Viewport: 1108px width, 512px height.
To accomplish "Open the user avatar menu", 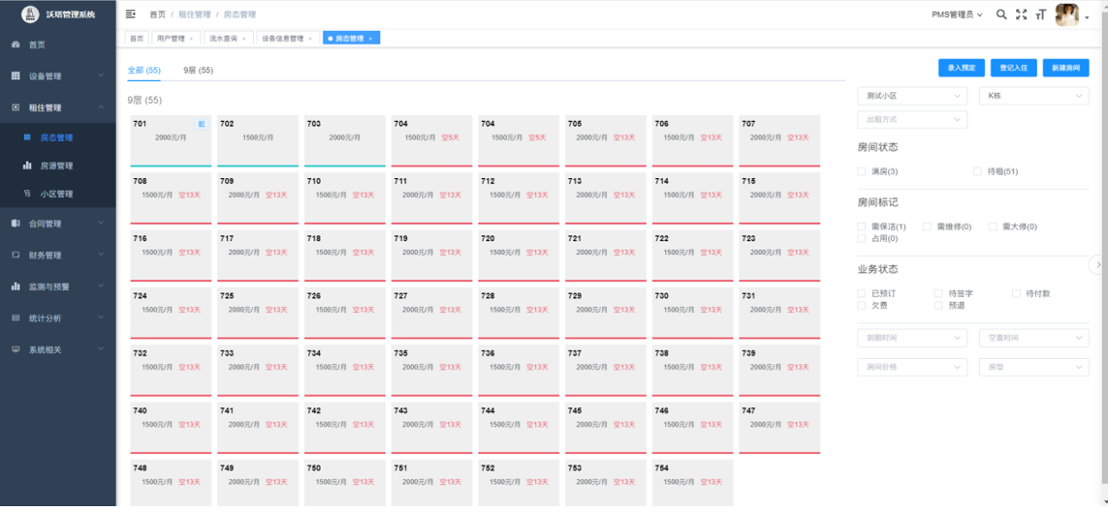I will click(x=1067, y=15).
